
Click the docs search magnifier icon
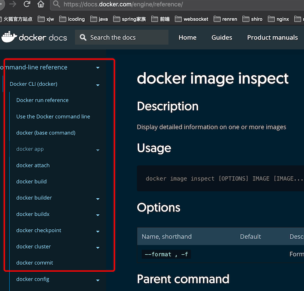(83, 38)
